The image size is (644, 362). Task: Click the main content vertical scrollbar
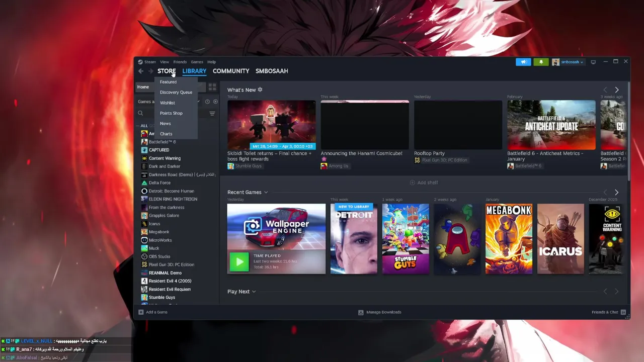click(x=628, y=131)
